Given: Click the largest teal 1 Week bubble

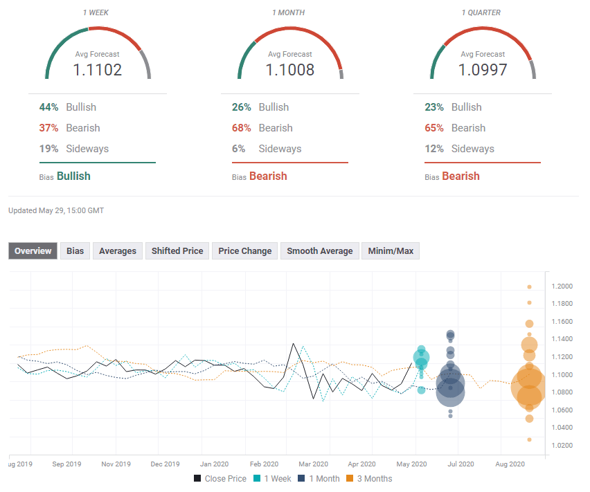Looking at the screenshot, I should coord(421,358).
